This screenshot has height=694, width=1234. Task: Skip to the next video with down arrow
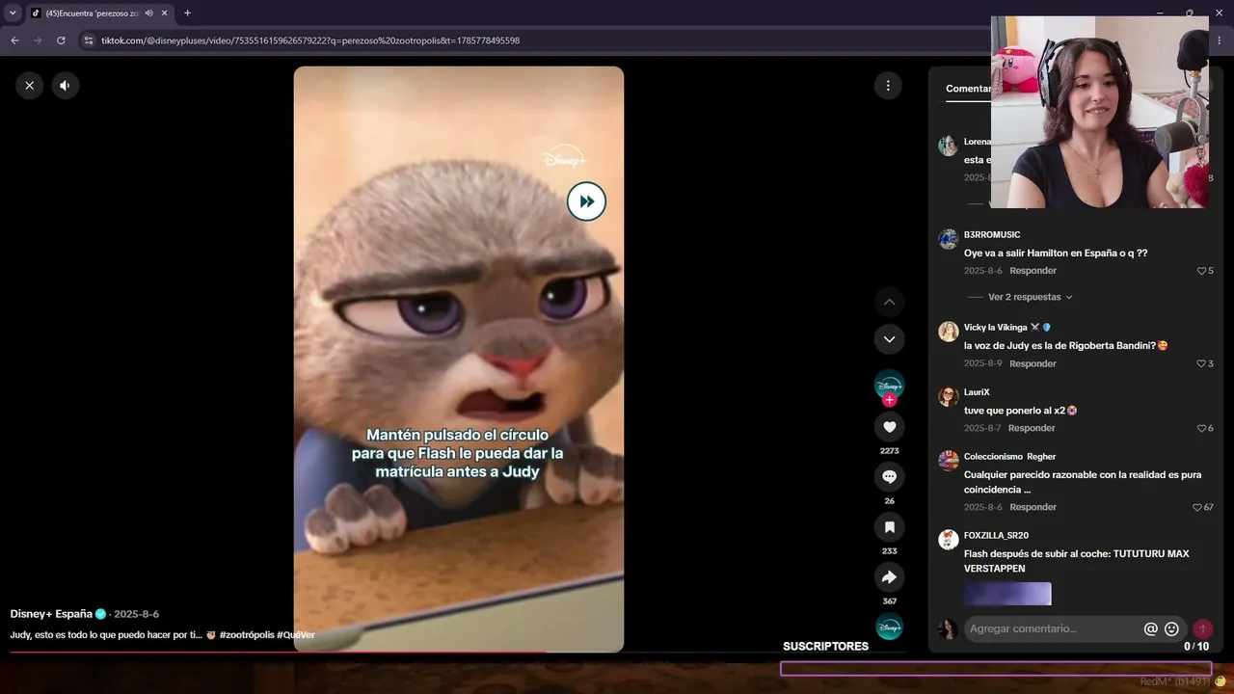(x=889, y=339)
